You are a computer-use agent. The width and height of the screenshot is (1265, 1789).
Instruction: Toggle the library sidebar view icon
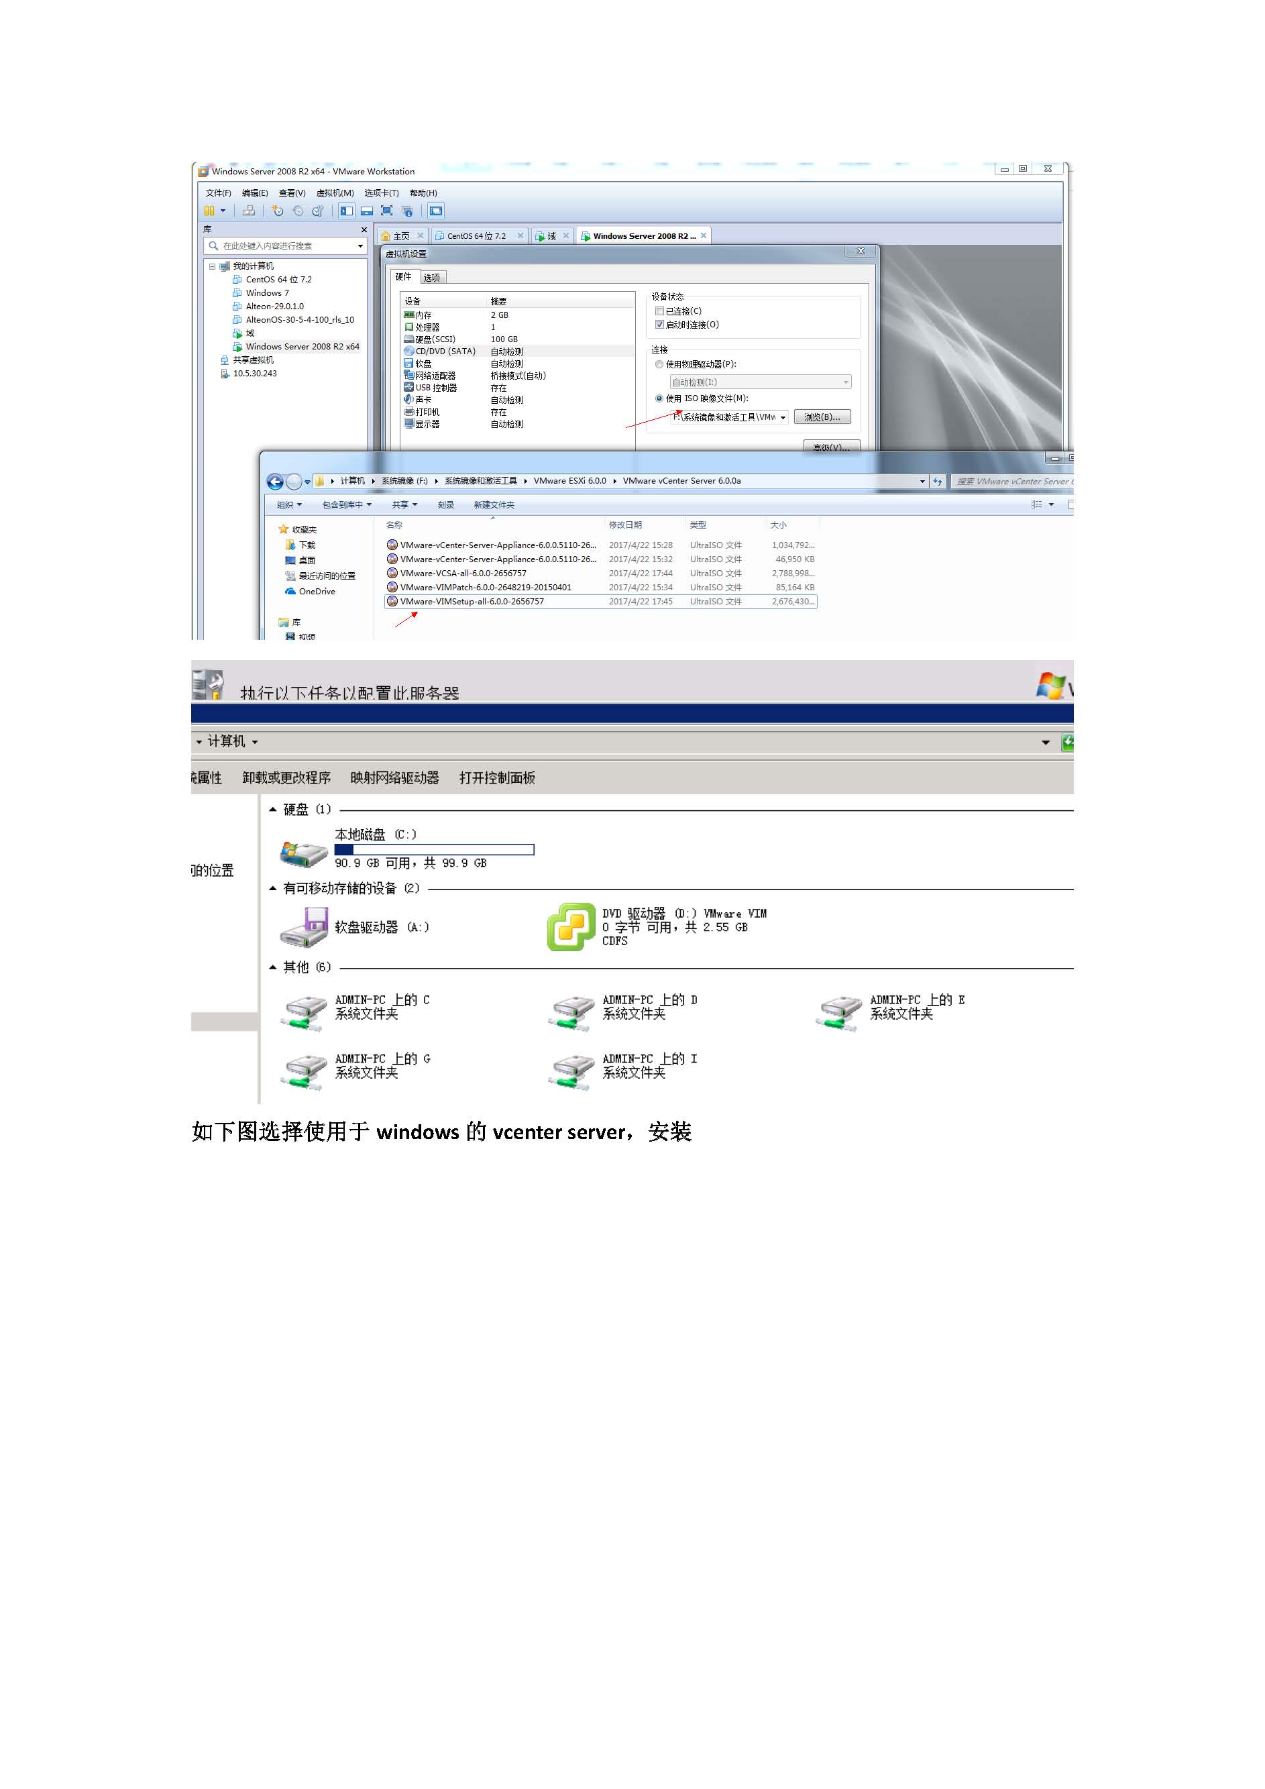click(x=347, y=211)
